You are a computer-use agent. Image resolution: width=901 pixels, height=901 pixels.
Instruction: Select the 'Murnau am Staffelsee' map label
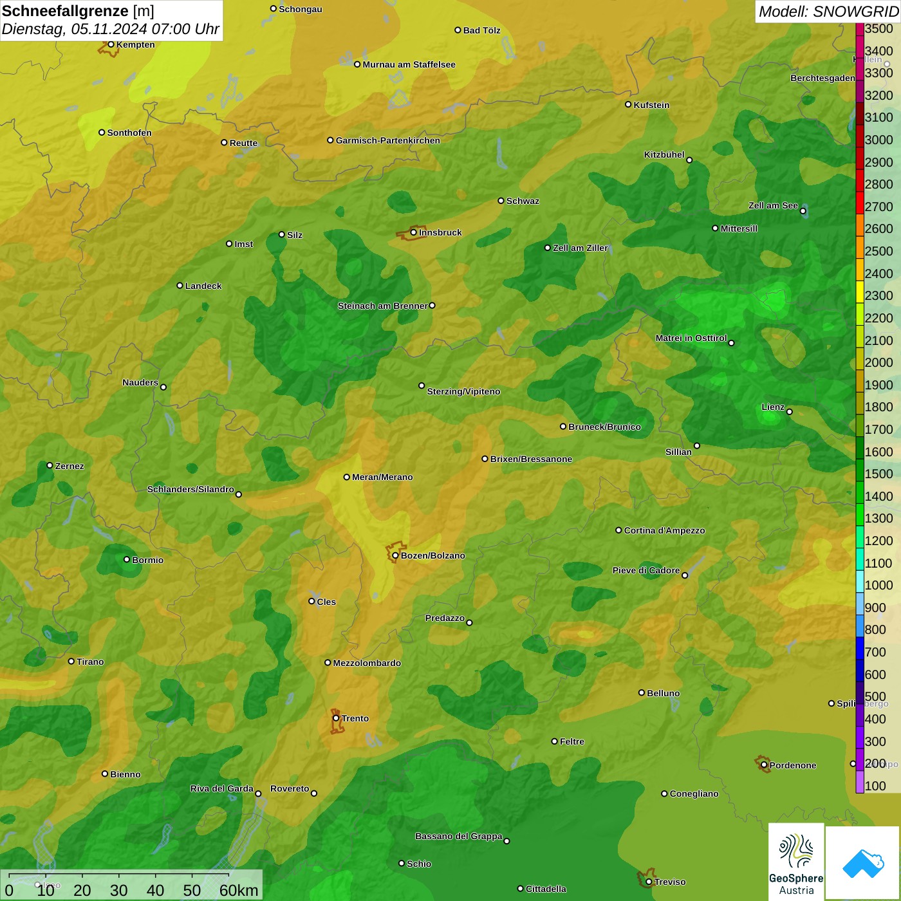(x=409, y=64)
